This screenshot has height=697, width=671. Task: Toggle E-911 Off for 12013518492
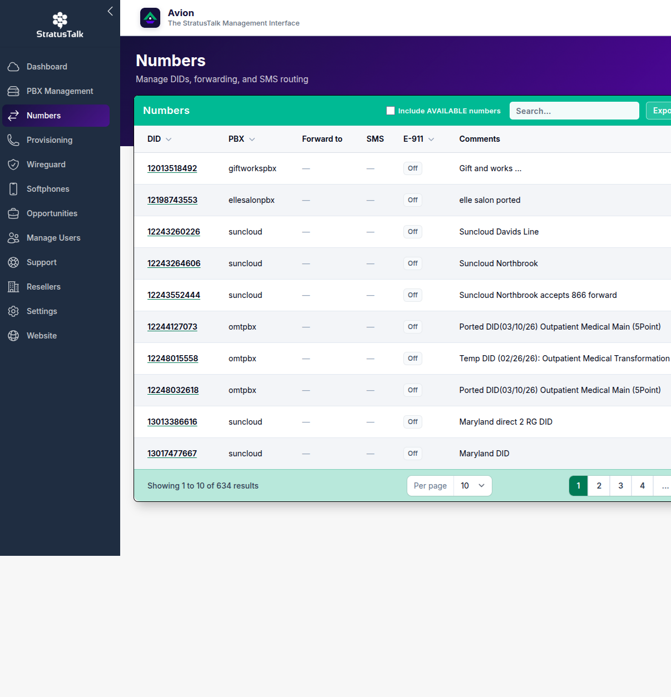[413, 168]
